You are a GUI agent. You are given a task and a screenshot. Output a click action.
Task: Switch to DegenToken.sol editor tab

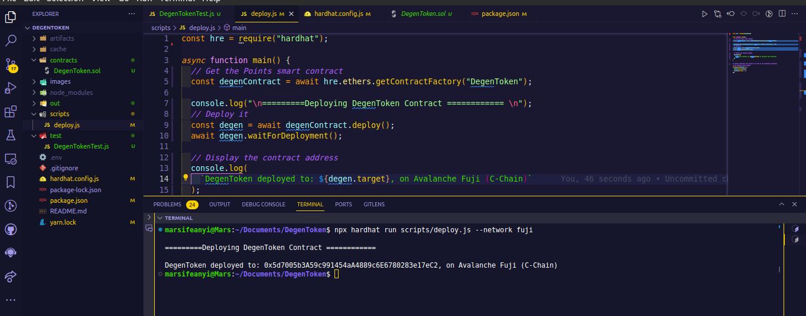pos(422,14)
